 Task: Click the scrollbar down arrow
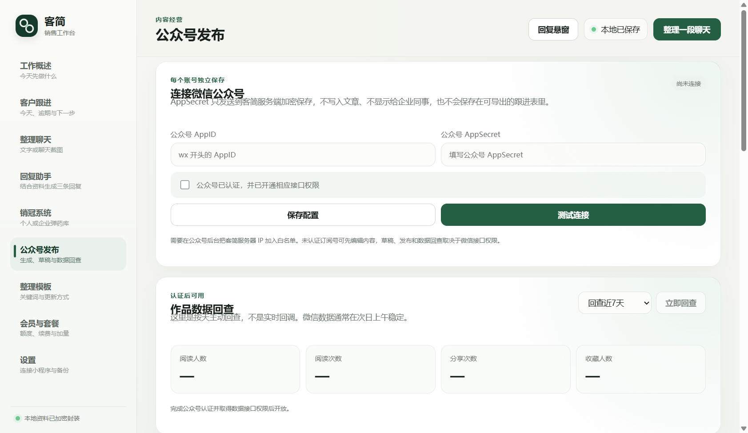click(x=744, y=429)
